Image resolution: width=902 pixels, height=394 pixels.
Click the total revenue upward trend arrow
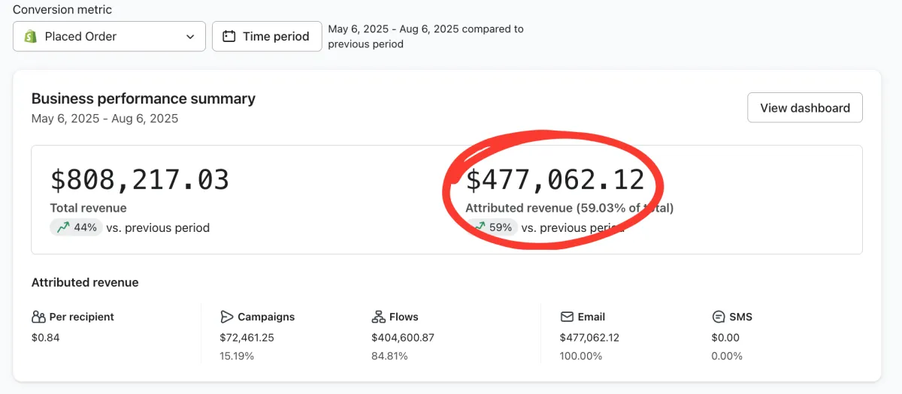(x=63, y=227)
